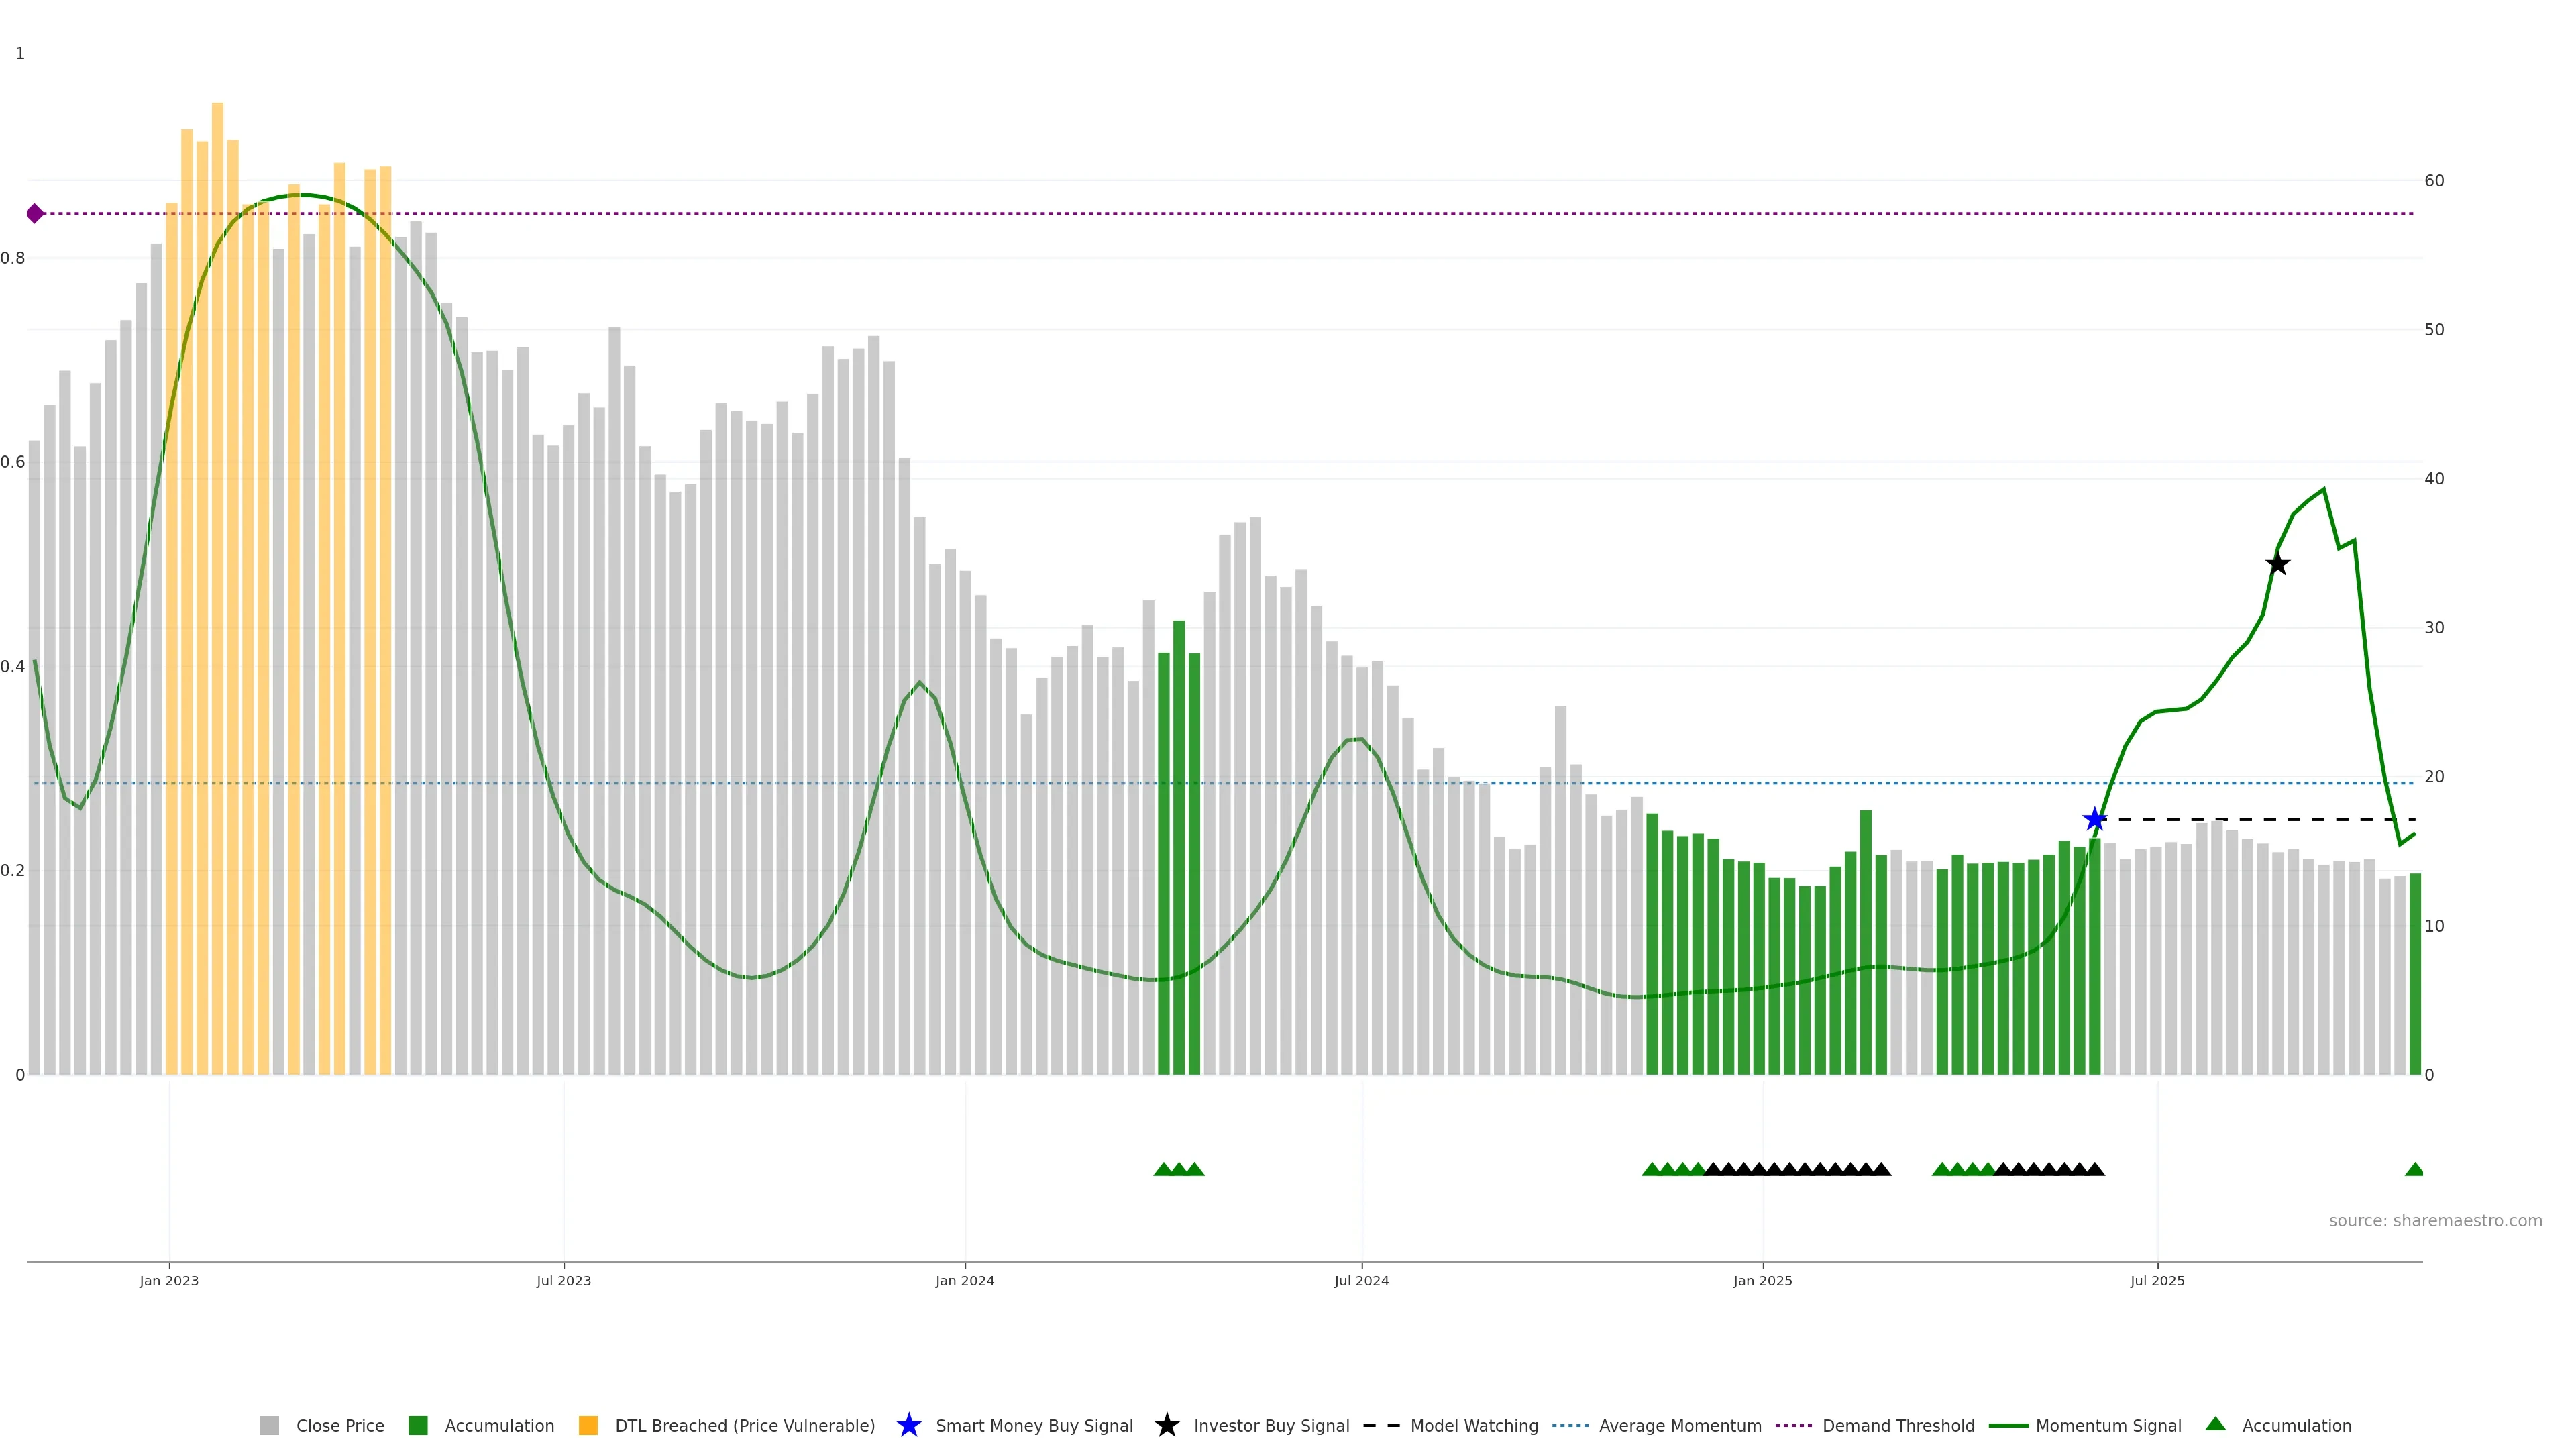Click the purple diamond Demand Threshold marker
This screenshot has width=2576, height=1449.
(35, 213)
